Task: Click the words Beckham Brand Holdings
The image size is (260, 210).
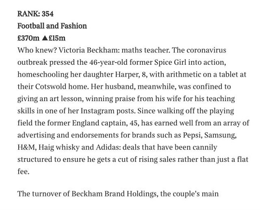Action: (114, 194)
